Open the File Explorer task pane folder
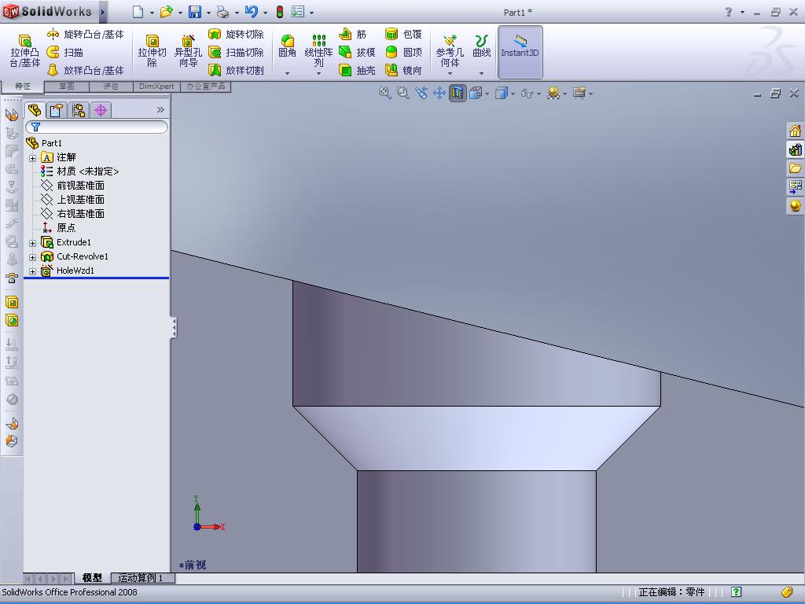Screen dimensions: 805x604 pyautogui.click(x=795, y=168)
